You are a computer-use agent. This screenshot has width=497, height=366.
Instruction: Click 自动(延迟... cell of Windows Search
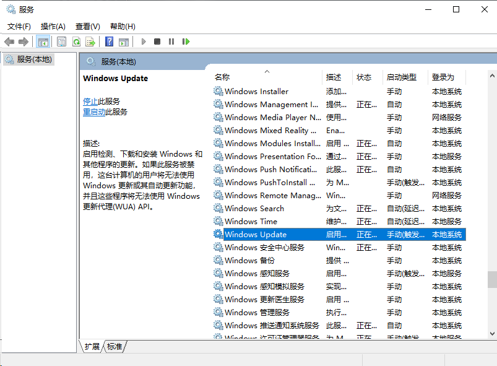point(406,208)
